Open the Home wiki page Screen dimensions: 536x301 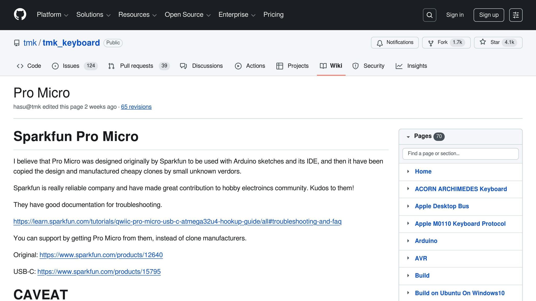click(423, 171)
